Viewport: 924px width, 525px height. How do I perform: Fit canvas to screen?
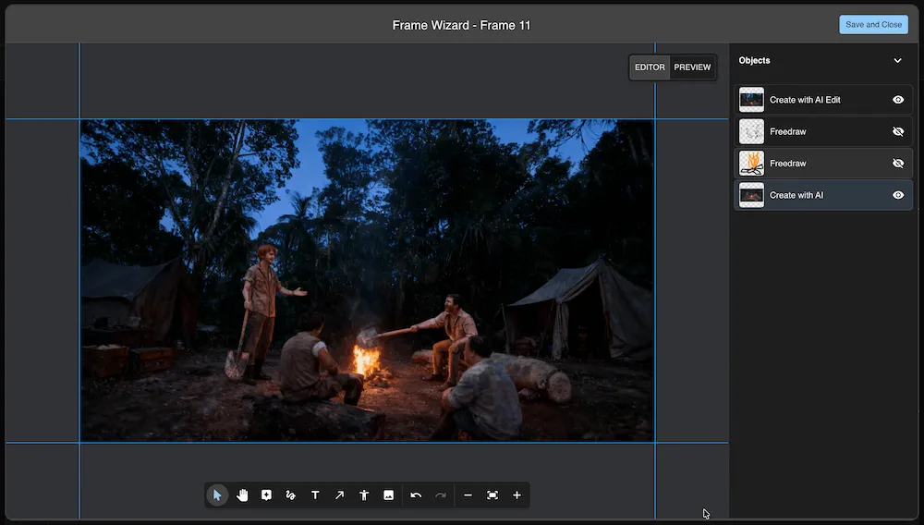[x=492, y=495]
